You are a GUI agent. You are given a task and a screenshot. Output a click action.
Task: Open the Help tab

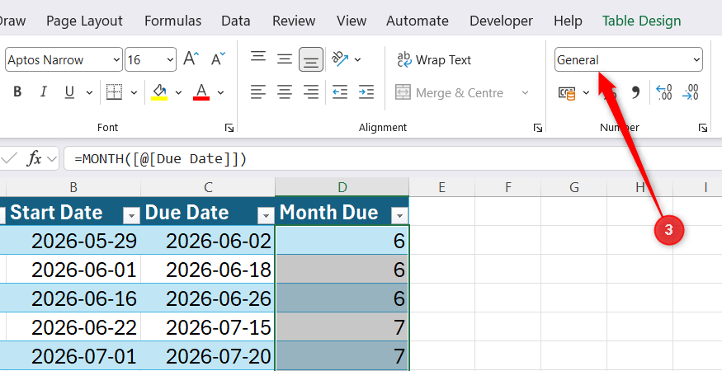pos(568,21)
